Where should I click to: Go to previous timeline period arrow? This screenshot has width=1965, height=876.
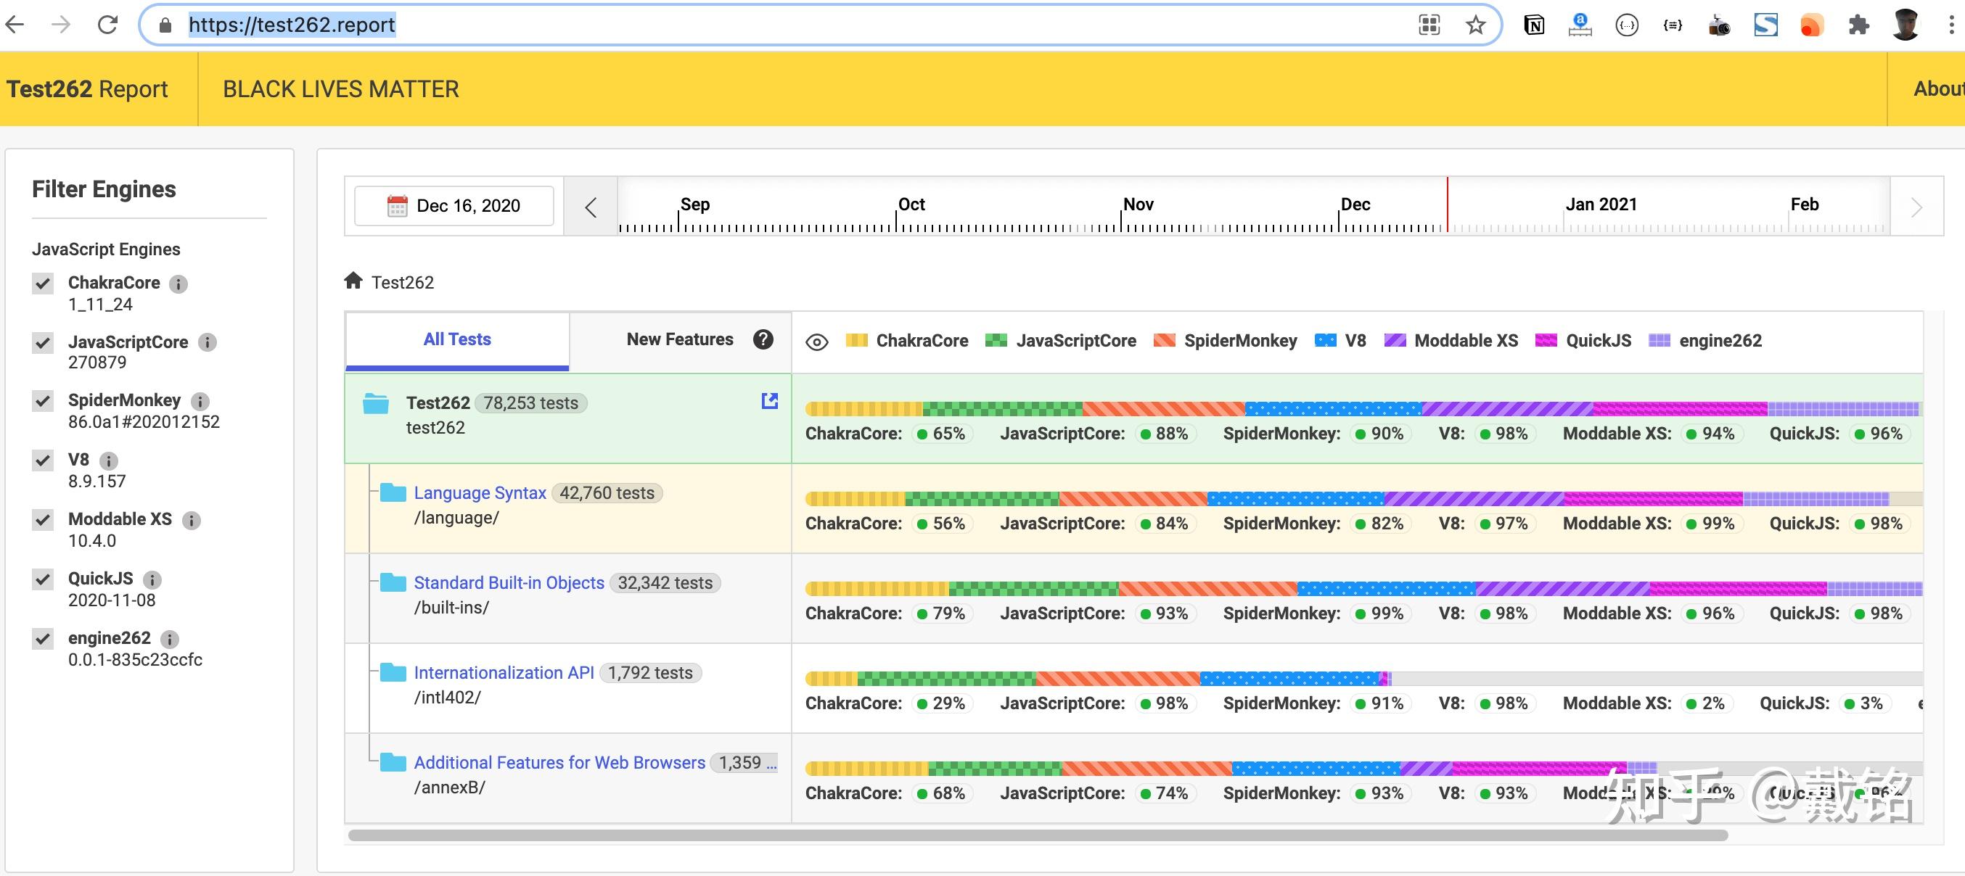pos(591,207)
